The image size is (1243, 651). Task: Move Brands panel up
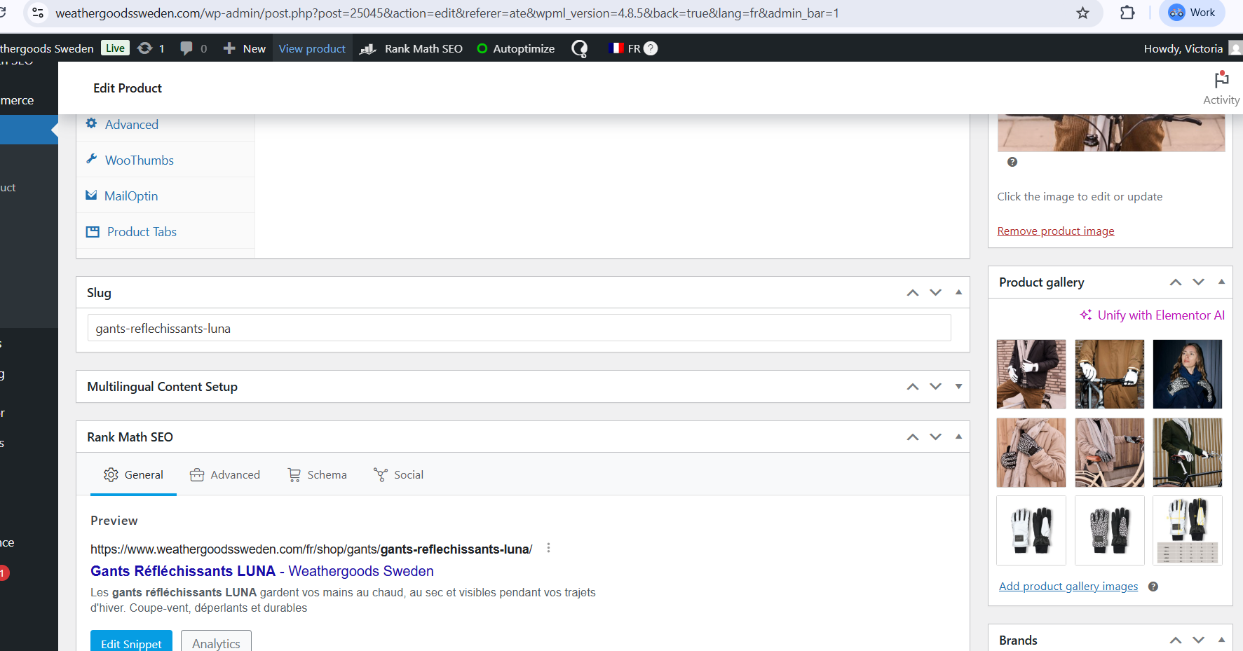tap(1175, 640)
